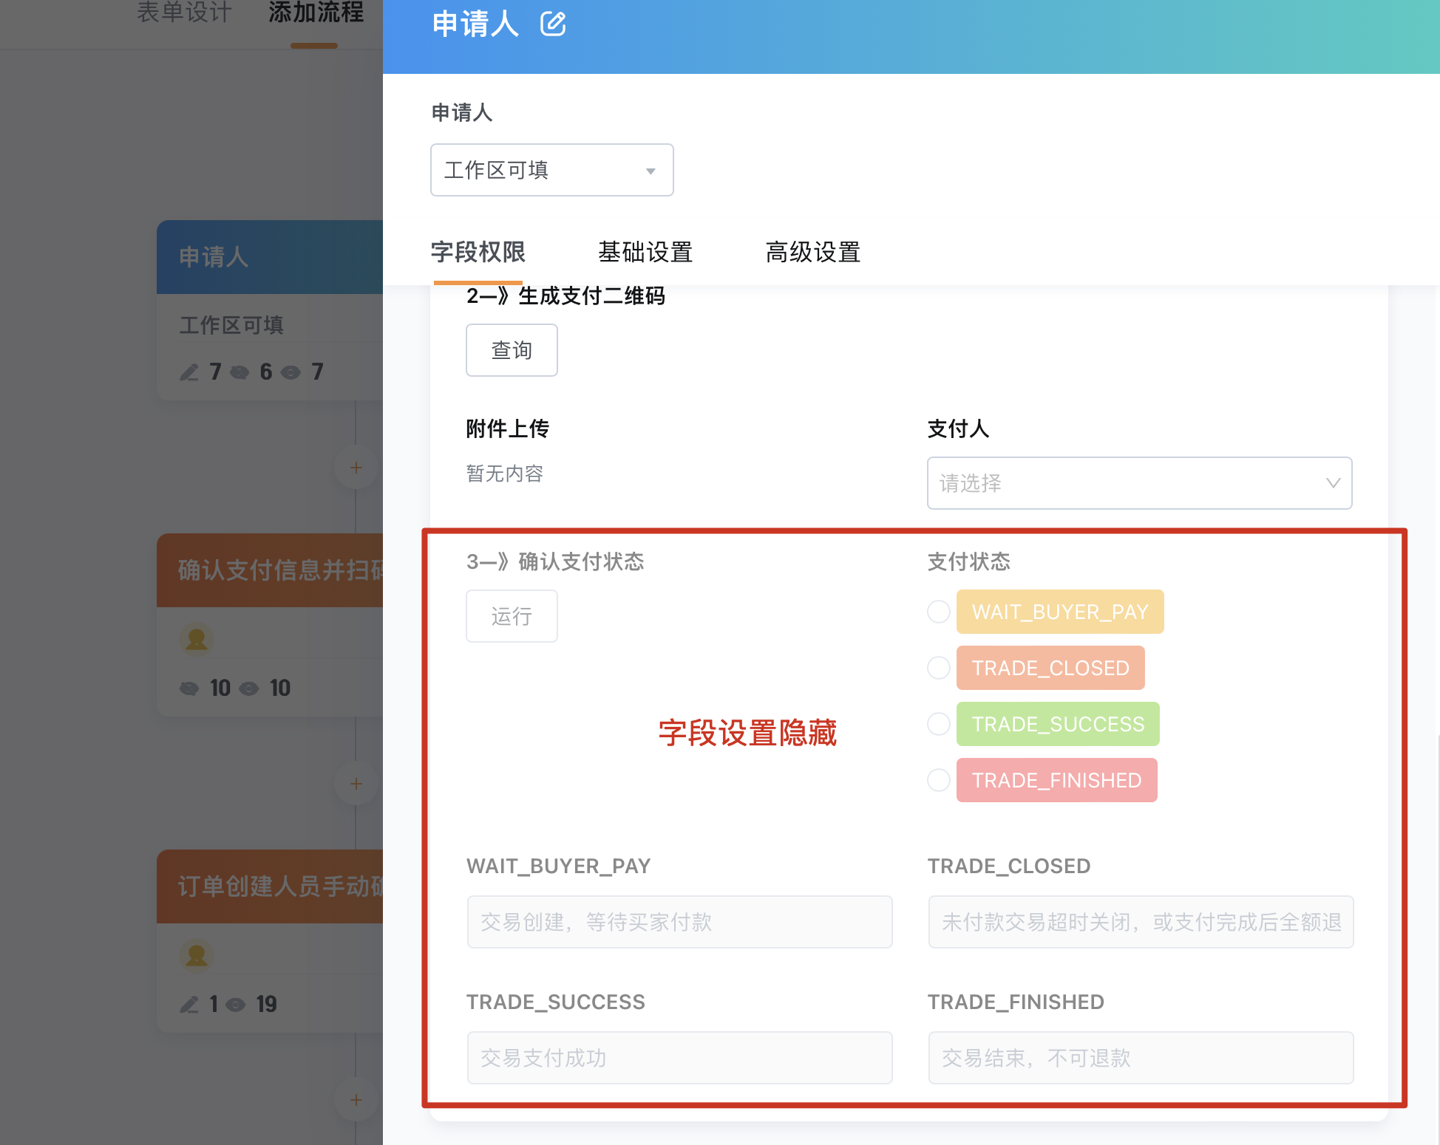1440x1145 pixels.
Task: Click visible-fields eye icon in 确认支付信息 node
Action: [x=249, y=688]
